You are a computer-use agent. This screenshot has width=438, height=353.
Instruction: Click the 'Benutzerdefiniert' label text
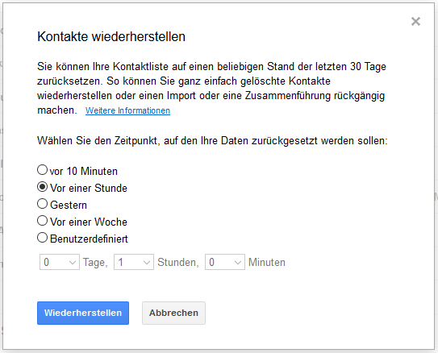tap(89, 239)
